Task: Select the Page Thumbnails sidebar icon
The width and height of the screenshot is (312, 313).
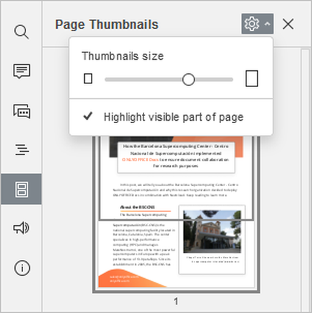Action: pyautogui.click(x=21, y=189)
